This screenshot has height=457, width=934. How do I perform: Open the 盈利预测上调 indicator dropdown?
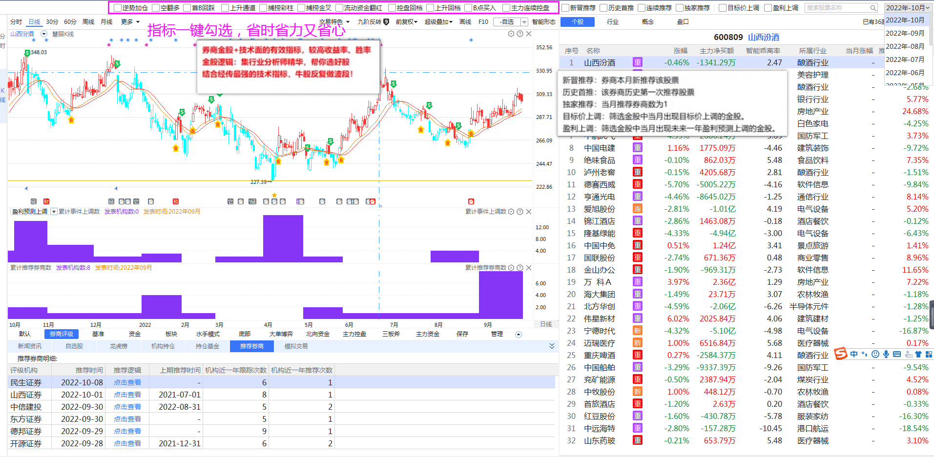[54, 212]
